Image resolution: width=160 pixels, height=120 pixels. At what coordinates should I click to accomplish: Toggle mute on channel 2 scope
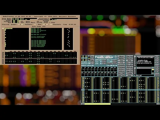coord(86,69)
